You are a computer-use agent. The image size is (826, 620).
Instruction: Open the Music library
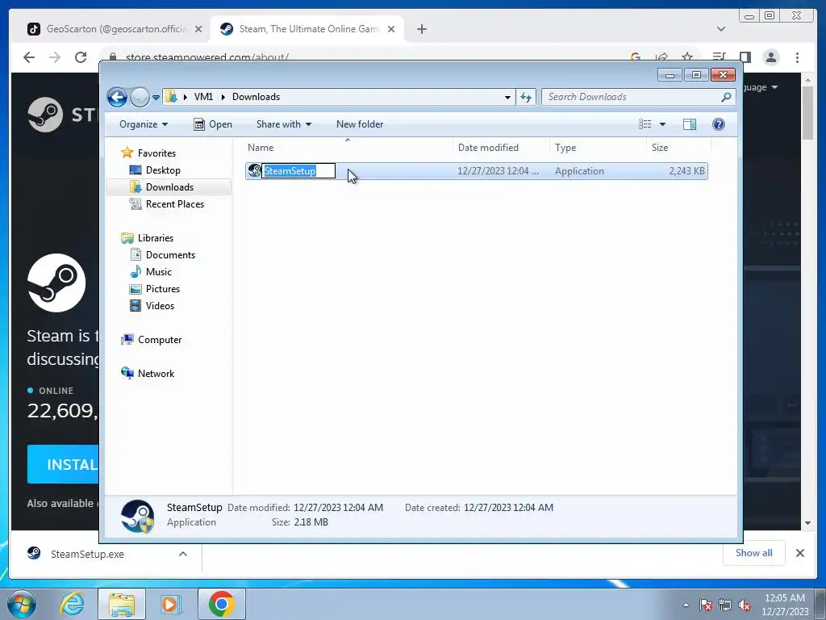159,271
